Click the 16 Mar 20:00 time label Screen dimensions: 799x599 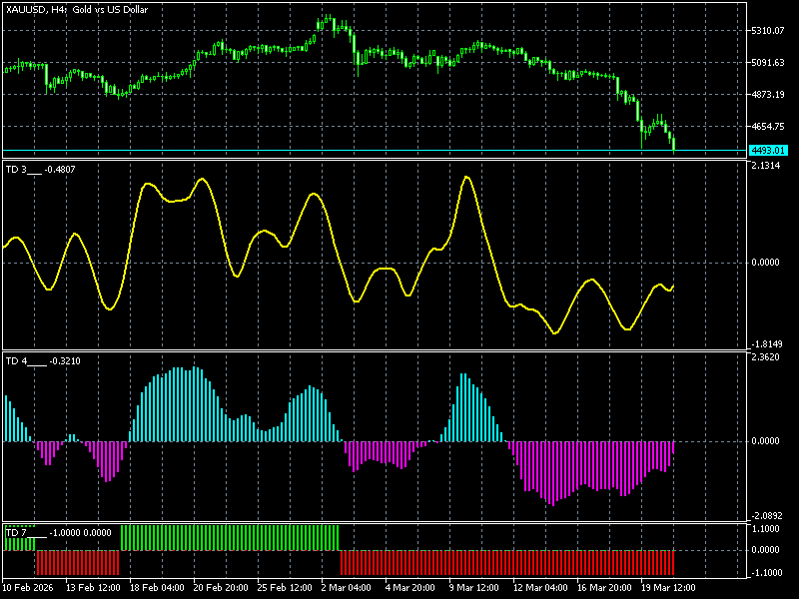[604, 587]
